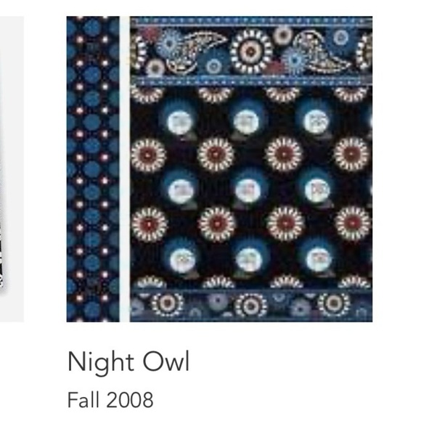
Task: Open the partially visible previous pattern card
Action: point(12,169)
